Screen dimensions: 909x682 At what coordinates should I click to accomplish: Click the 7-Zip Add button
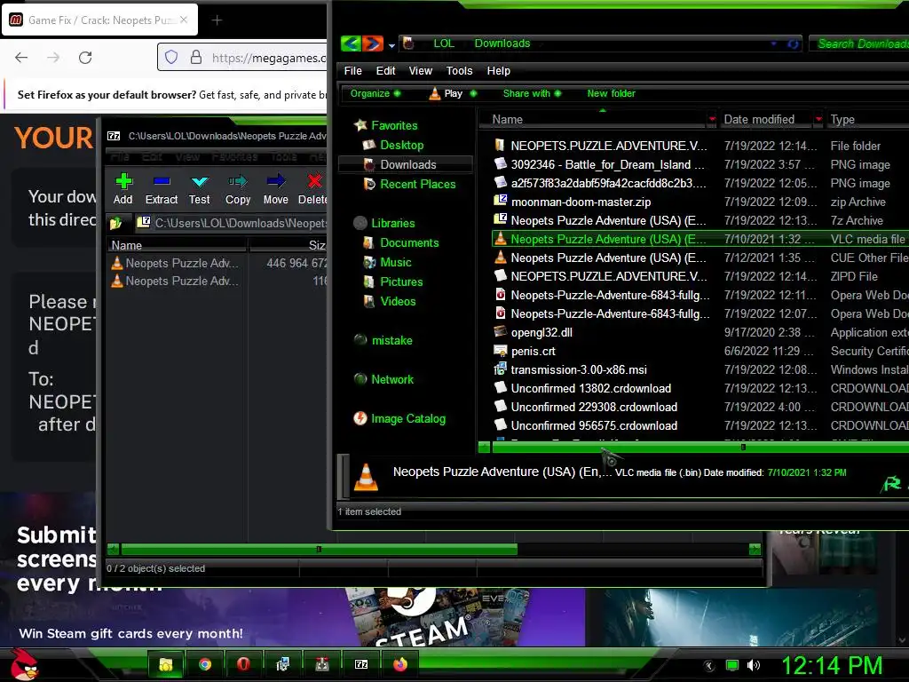(x=123, y=189)
